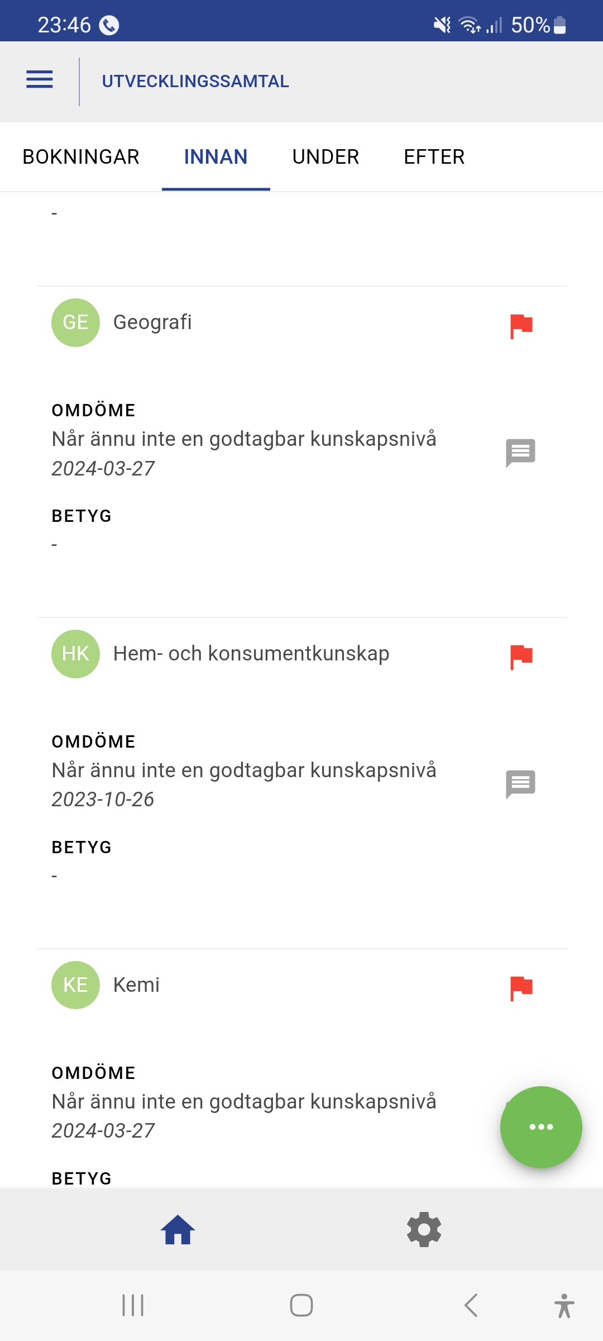Image resolution: width=603 pixels, height=1341 pixels.
Task: Open settings via the gear icon
Action: [x=424, y=1230]
